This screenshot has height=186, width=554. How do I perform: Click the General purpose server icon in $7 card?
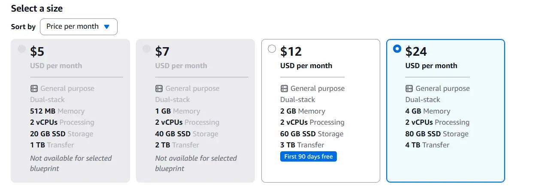tap(159, 89)
